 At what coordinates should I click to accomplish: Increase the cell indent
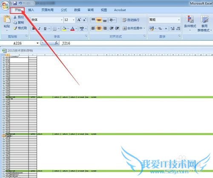coord(117,28)
